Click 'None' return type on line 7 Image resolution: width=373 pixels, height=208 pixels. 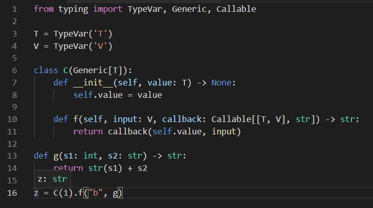(221, 83)
